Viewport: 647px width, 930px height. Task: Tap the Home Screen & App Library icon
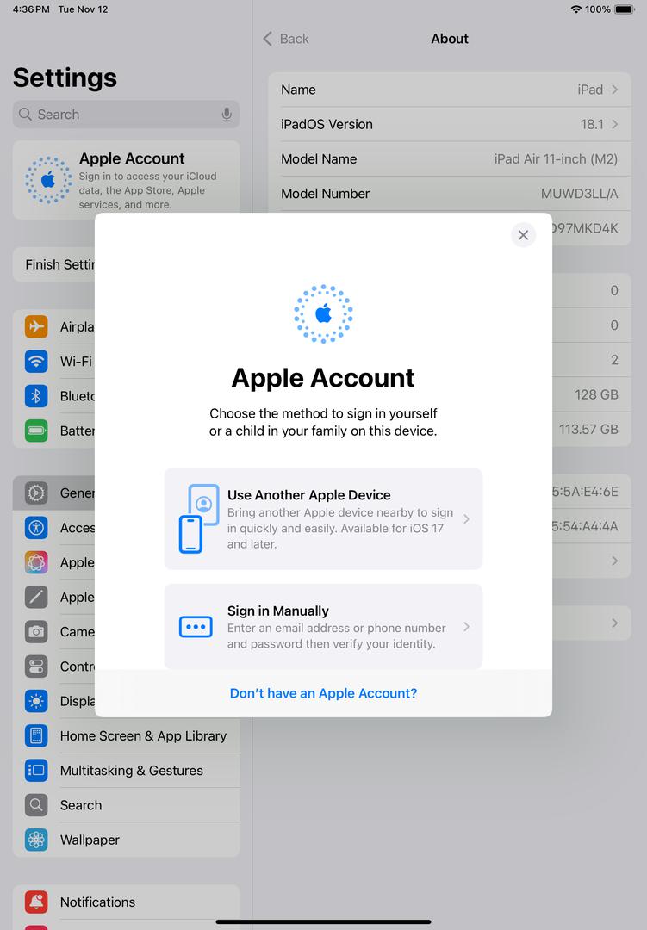[36, 735]
